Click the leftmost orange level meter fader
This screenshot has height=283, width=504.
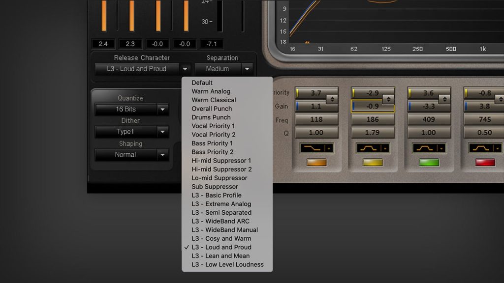click(x=103, y=15)
